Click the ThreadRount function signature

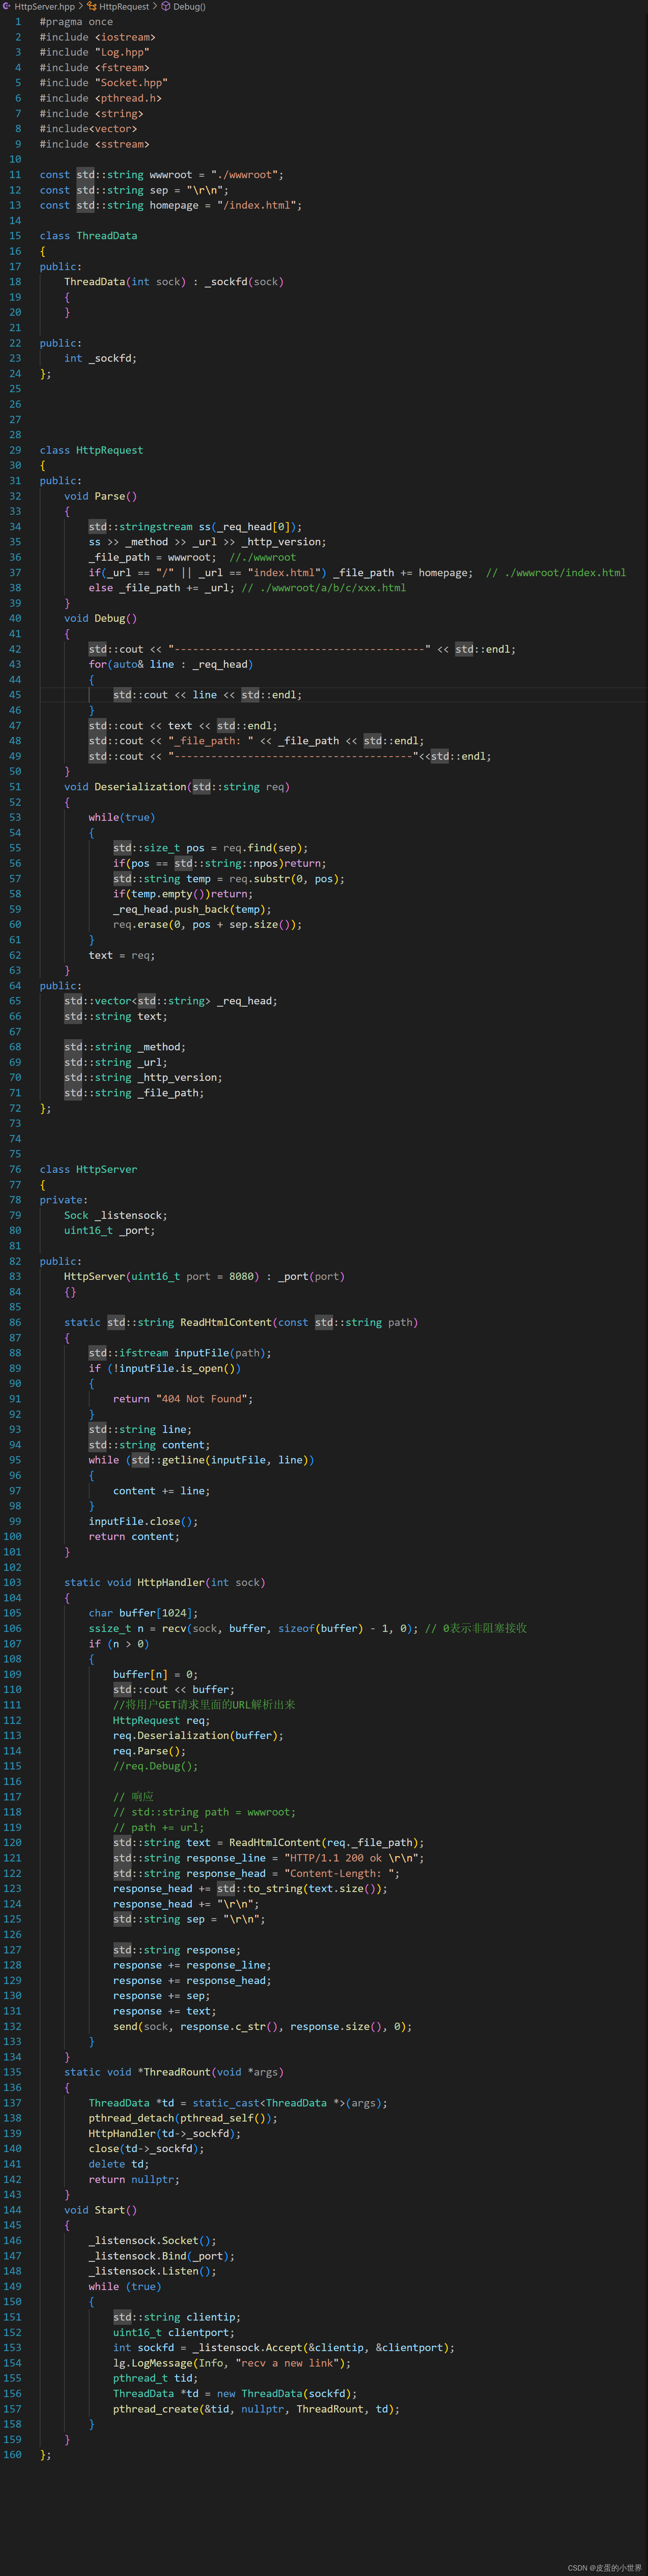point(174,2072)
